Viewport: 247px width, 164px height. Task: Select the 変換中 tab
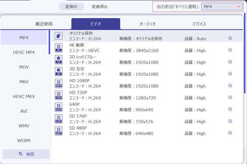[x=71, y=7]
